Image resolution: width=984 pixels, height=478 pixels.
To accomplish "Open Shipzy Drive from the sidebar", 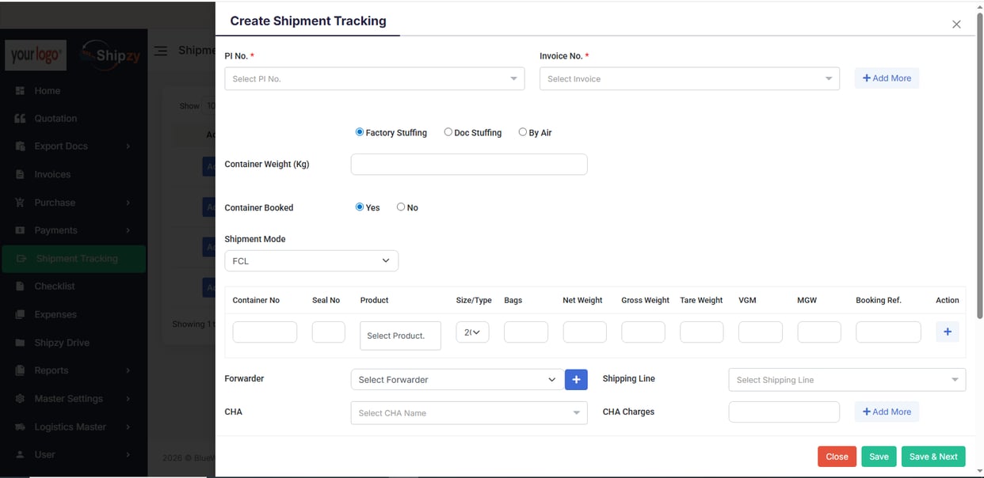I will click(62, 343).
